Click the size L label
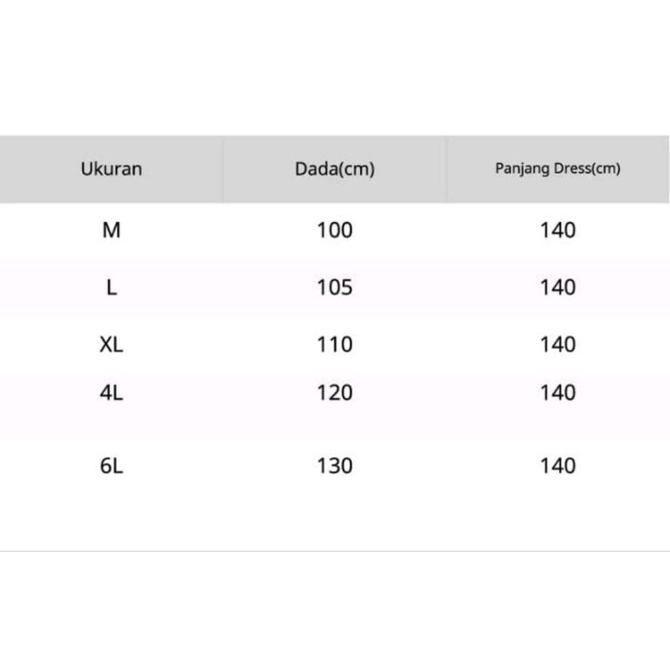670x670 pixels. (x=111, y=287)
